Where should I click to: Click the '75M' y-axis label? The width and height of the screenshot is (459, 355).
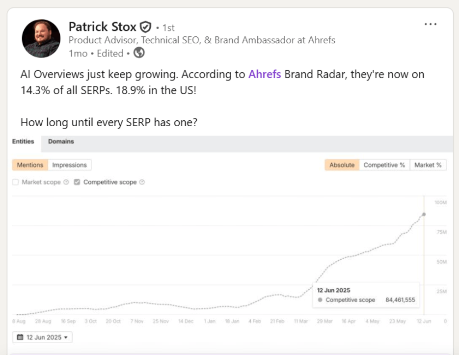[442, 232]
